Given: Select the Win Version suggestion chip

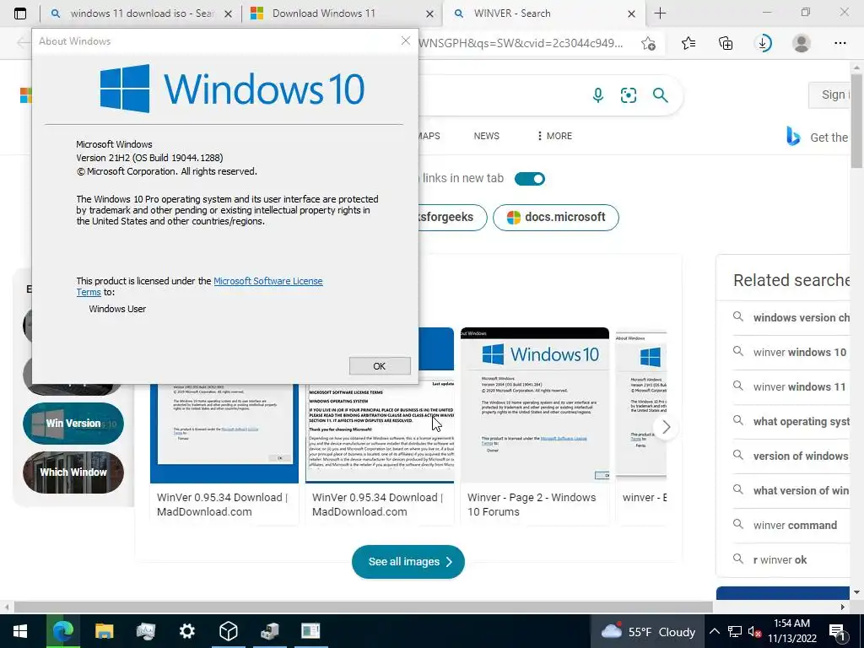Looking at the screenshot, I should pyautogui.click(x=73, y=424).
